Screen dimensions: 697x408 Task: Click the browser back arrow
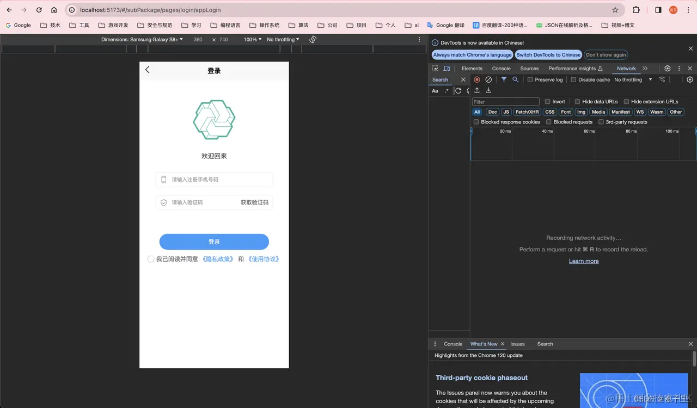(9, 10)
